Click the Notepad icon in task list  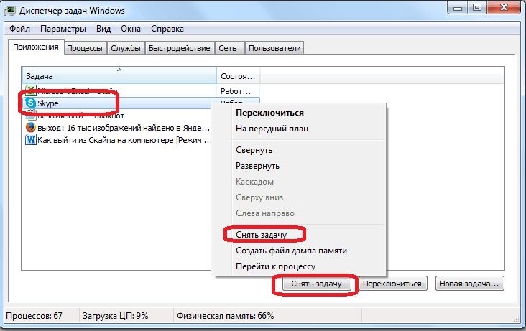(31, 116)
